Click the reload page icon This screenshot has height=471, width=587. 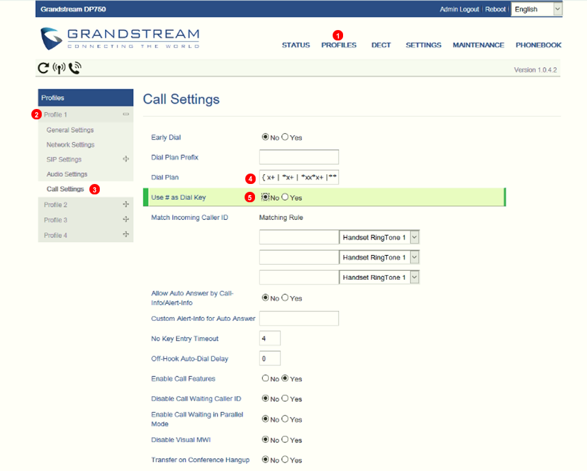(x=44, y=68)
